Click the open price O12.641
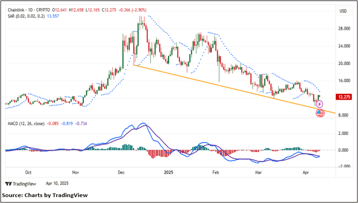The image size is (358, 203). 59,10
